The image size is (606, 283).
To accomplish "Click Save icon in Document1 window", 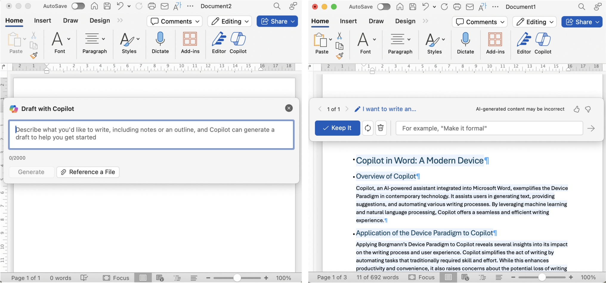I will point(412,7).
